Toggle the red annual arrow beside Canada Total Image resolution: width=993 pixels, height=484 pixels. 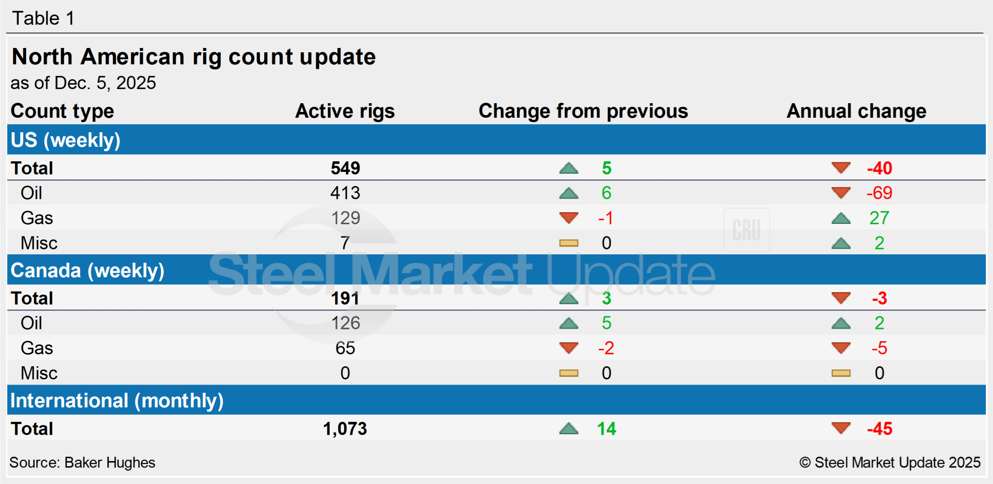(841, 298)
